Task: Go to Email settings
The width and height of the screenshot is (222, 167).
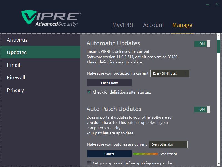Action: click(x=40, y=65)
